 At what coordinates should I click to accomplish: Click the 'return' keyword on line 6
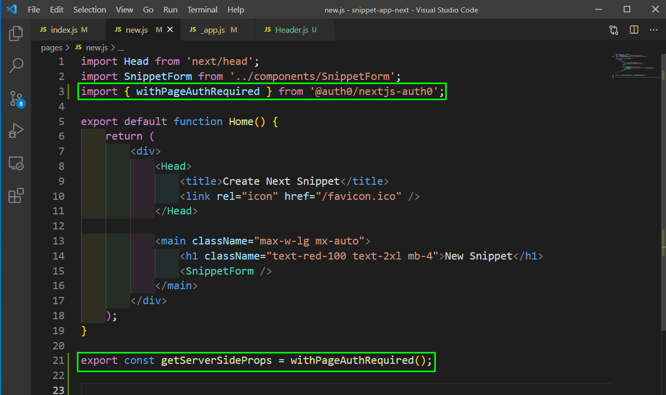coord(124,136)
